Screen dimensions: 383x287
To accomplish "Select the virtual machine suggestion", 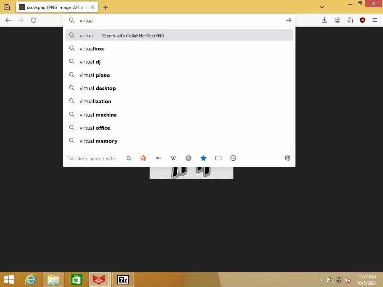I will 179,114.
